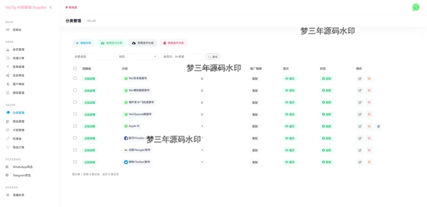Tick the checkbox for 海外实卡/飞机直登号 row
Image resolution: width=427 pixels, height=207 pixels.
[x=75, y=102]
